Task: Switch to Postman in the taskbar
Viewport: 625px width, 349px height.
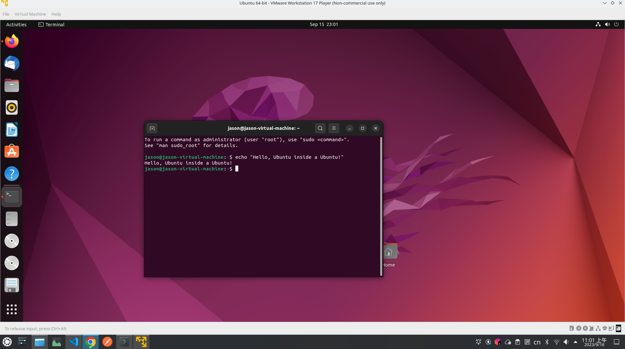Action: [x=107, y=342]
